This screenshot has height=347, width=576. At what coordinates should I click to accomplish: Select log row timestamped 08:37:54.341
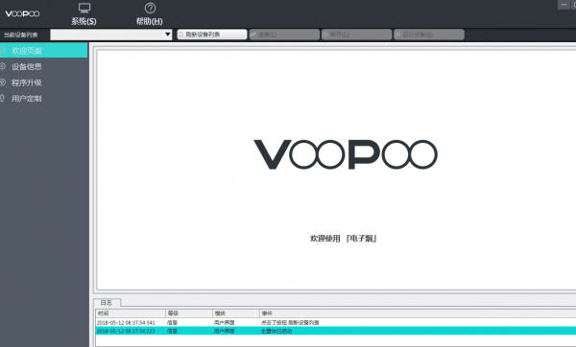coord(336,322)
